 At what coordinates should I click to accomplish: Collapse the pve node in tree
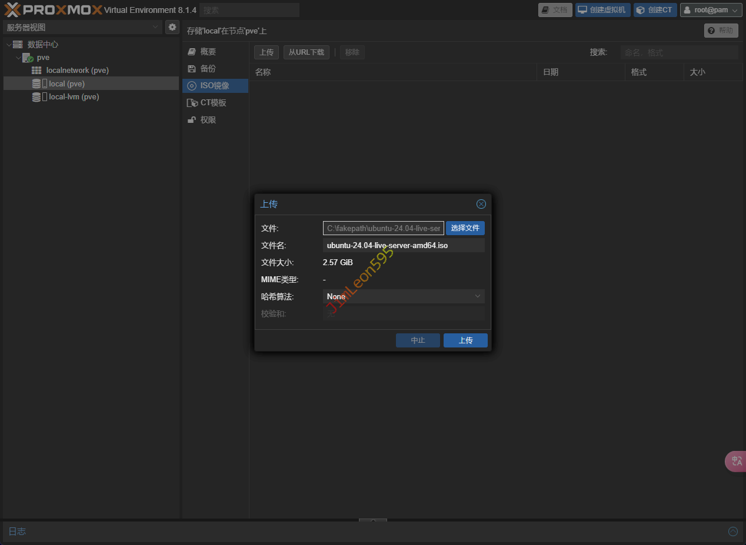19,58
